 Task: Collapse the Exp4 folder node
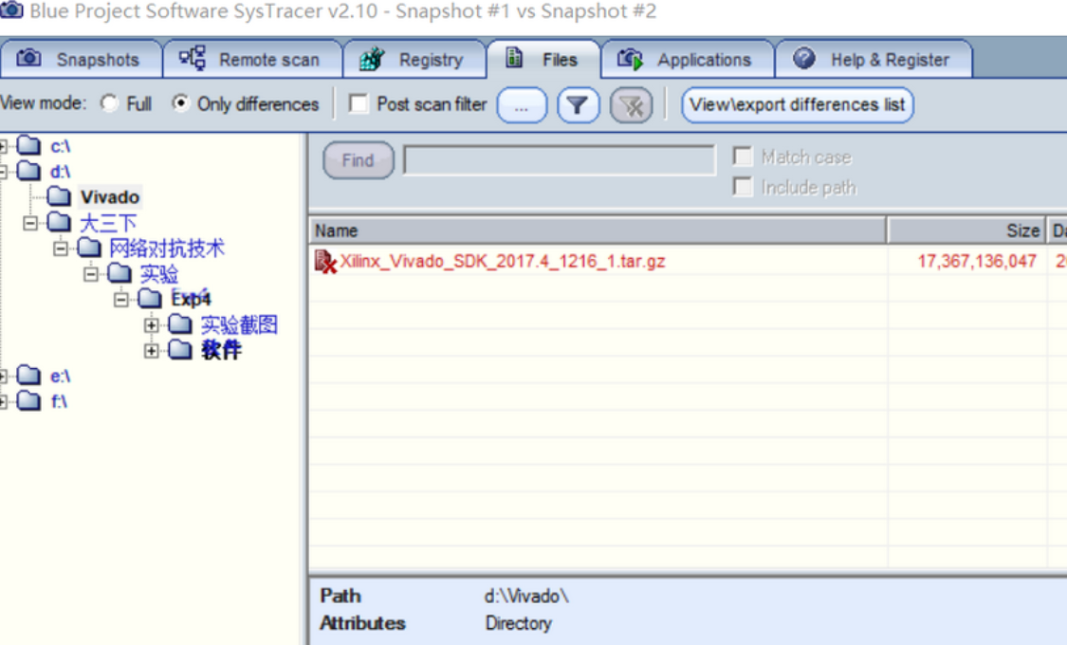point(121,300)
